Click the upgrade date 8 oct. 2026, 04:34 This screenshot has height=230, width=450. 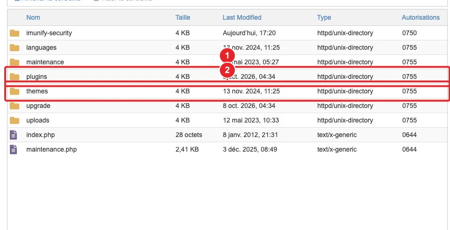point(249,106)
